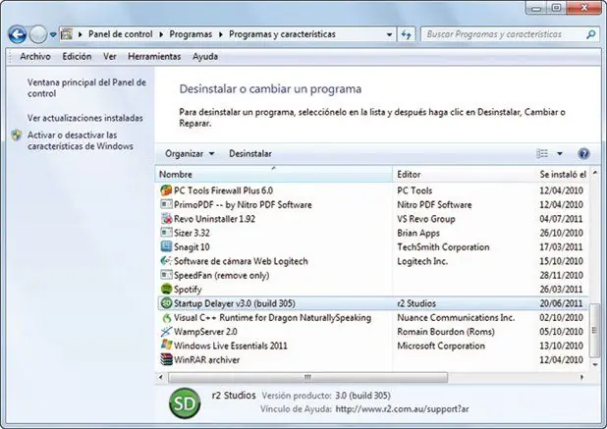Click the Back navigation arrow button
This screenshot has width=607, height=429.
pos(17,34)
